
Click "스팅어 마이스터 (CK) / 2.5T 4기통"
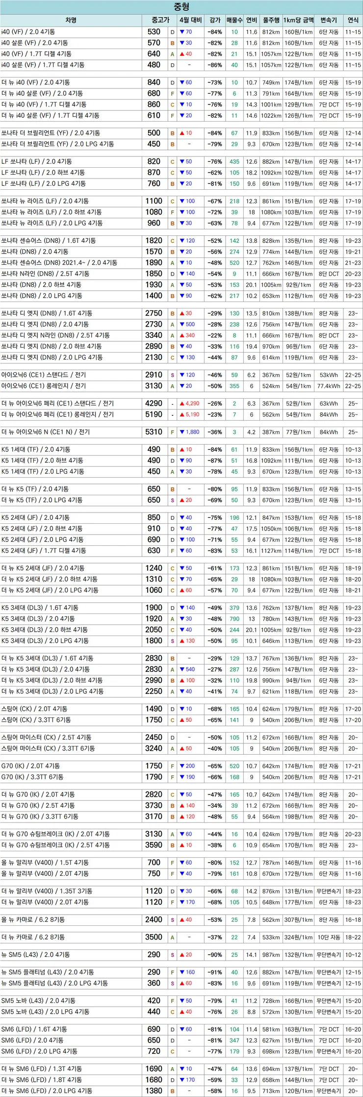(x=46, y=738)
